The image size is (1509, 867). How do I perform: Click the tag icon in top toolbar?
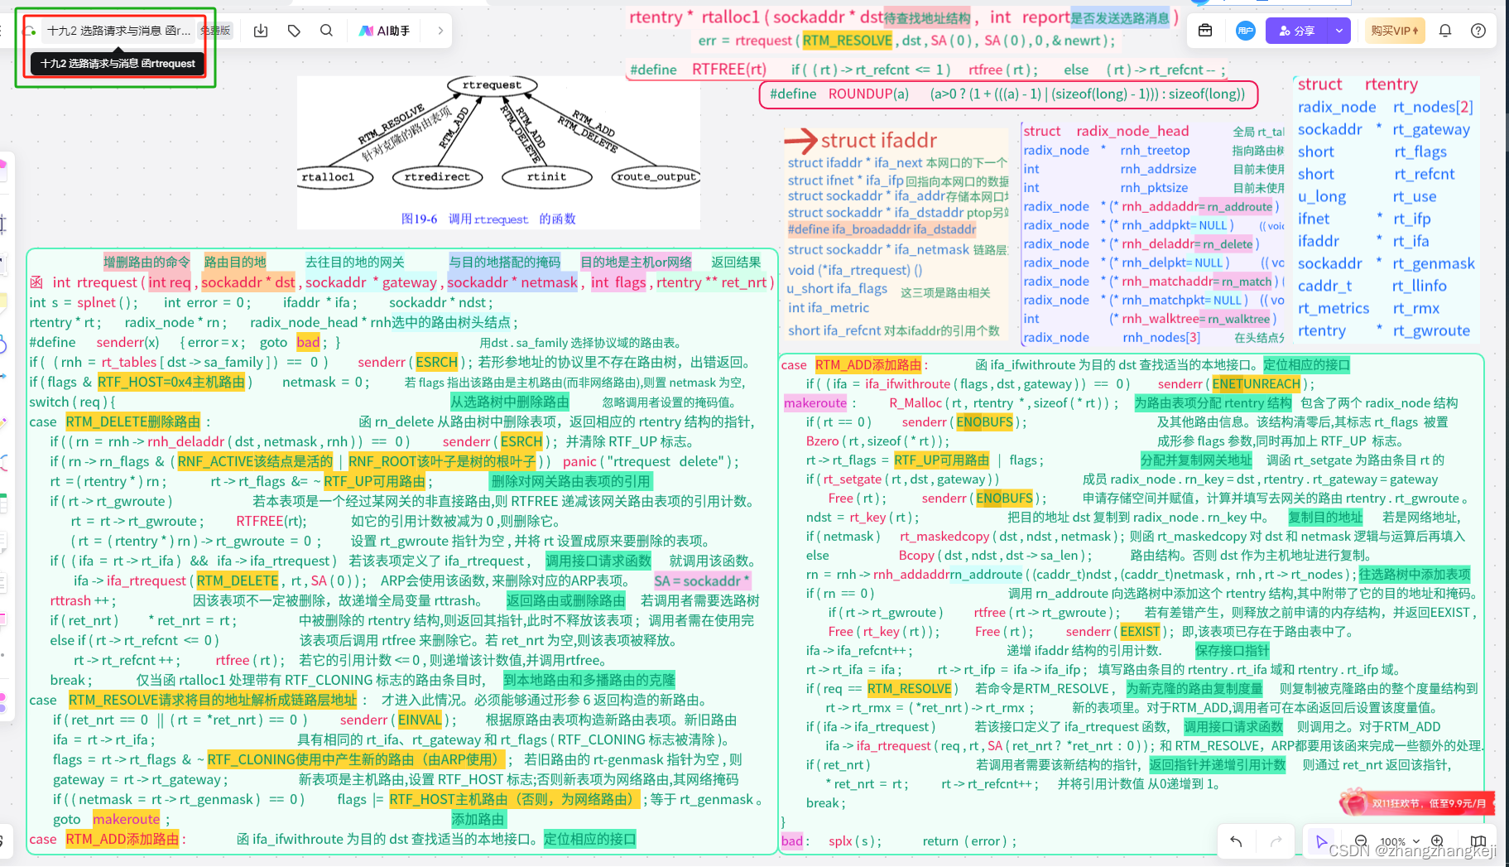point(294,31)
